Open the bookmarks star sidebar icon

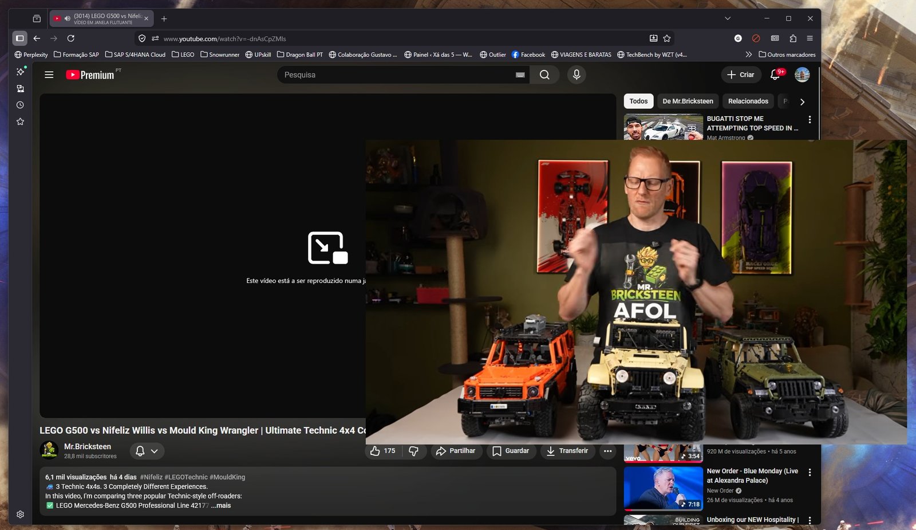[20, 121]
